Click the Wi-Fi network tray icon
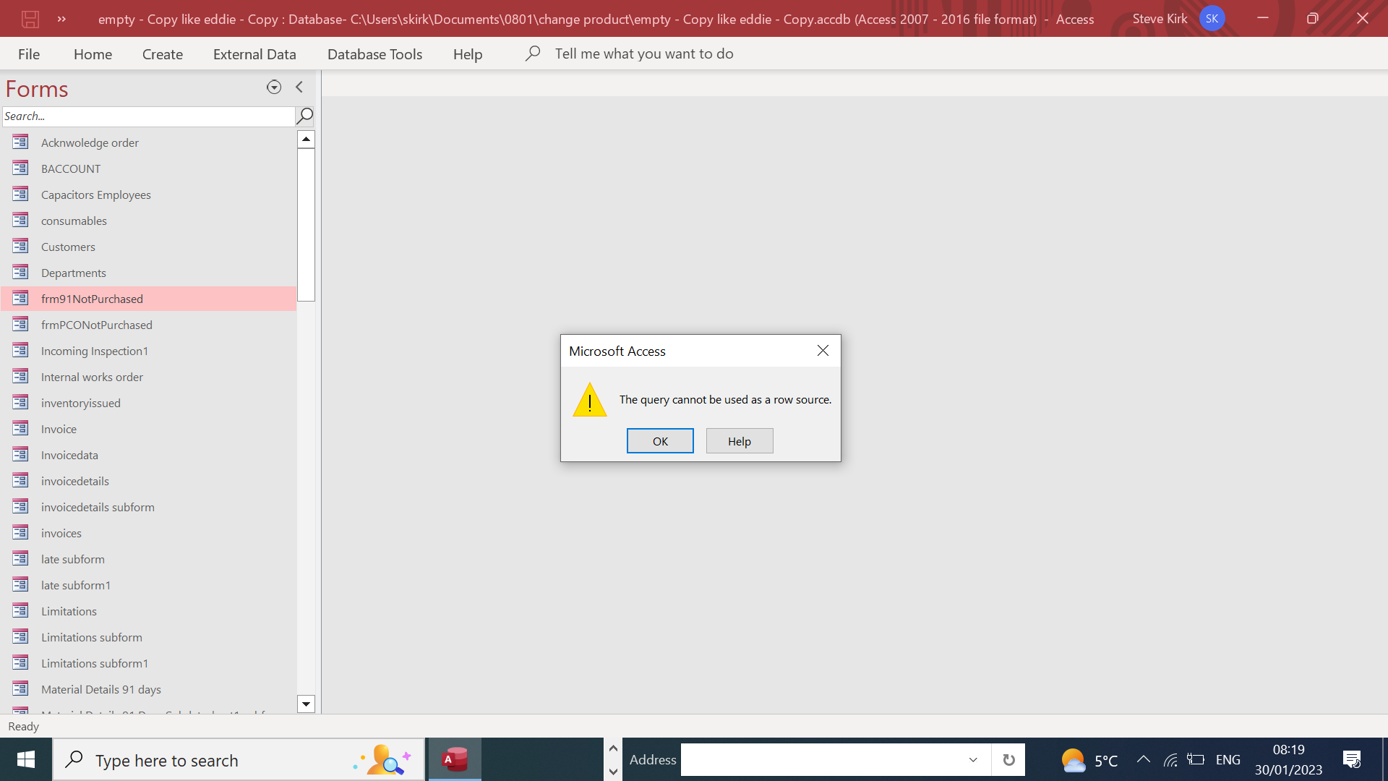1388x781 pixels. point(1170,760)
